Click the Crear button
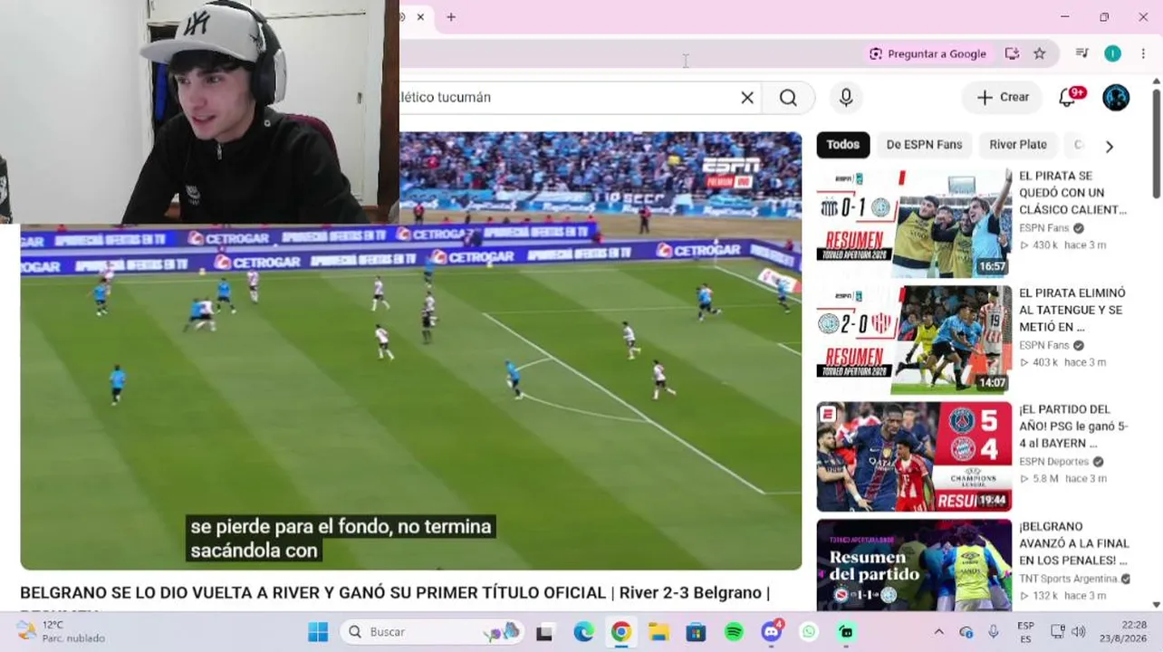Viewport: 1163px width, 652px height. 1003,98
